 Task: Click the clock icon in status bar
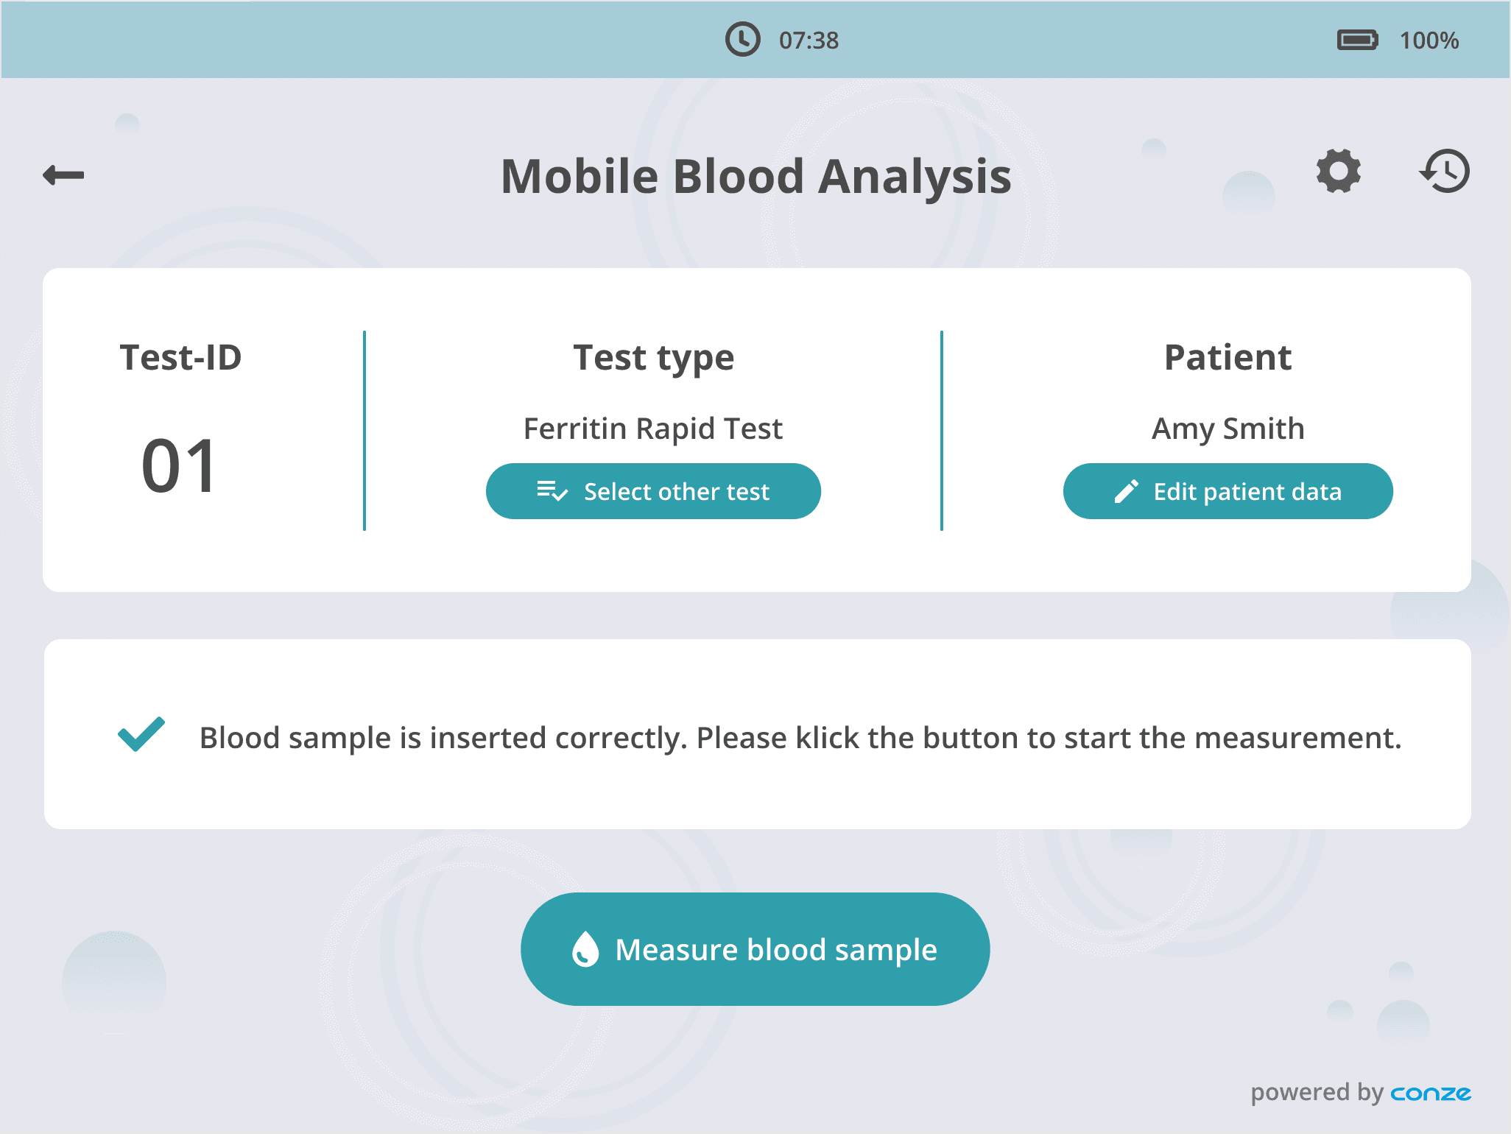[742, 40]
